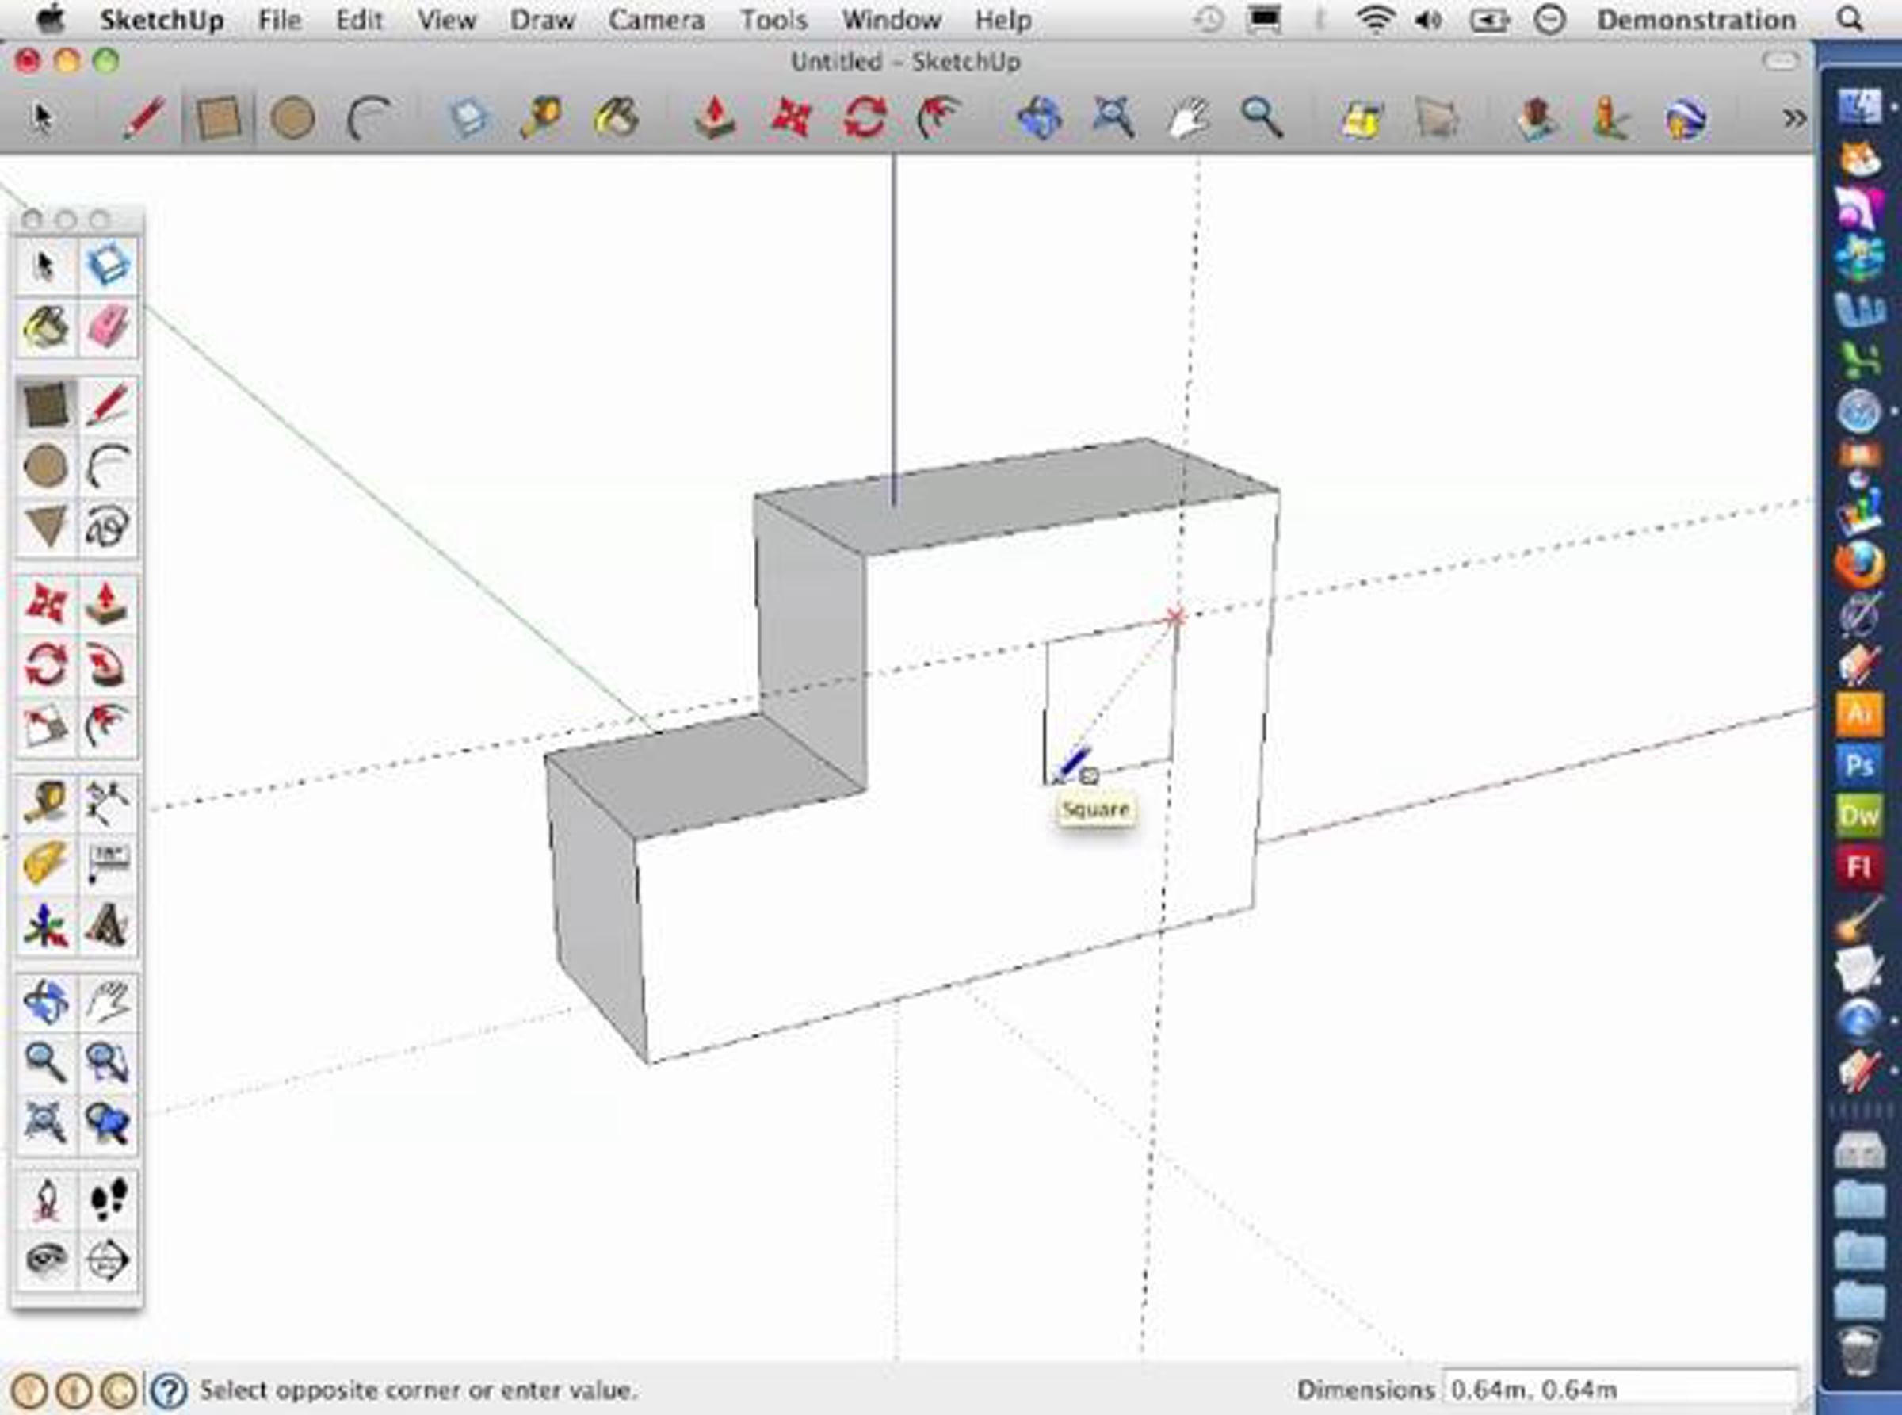This screenshot has height=1415, width=1902.
Task: Select the Zoom Extents tool in the toolbar
Action: pyautogui.click(x=1113, y=117)
